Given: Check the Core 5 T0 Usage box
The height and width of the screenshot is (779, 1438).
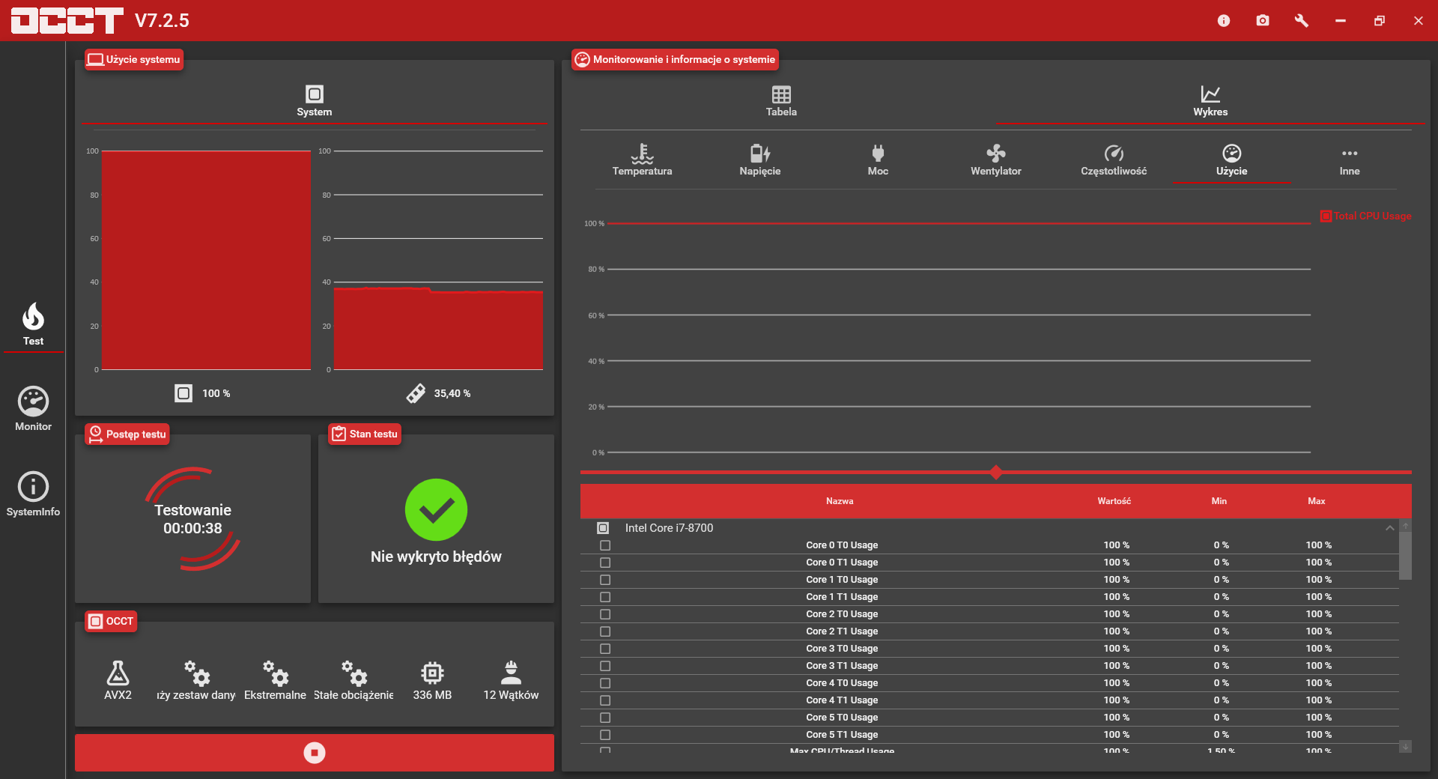Looking at the screenshot, I should (x=605, y=718).
